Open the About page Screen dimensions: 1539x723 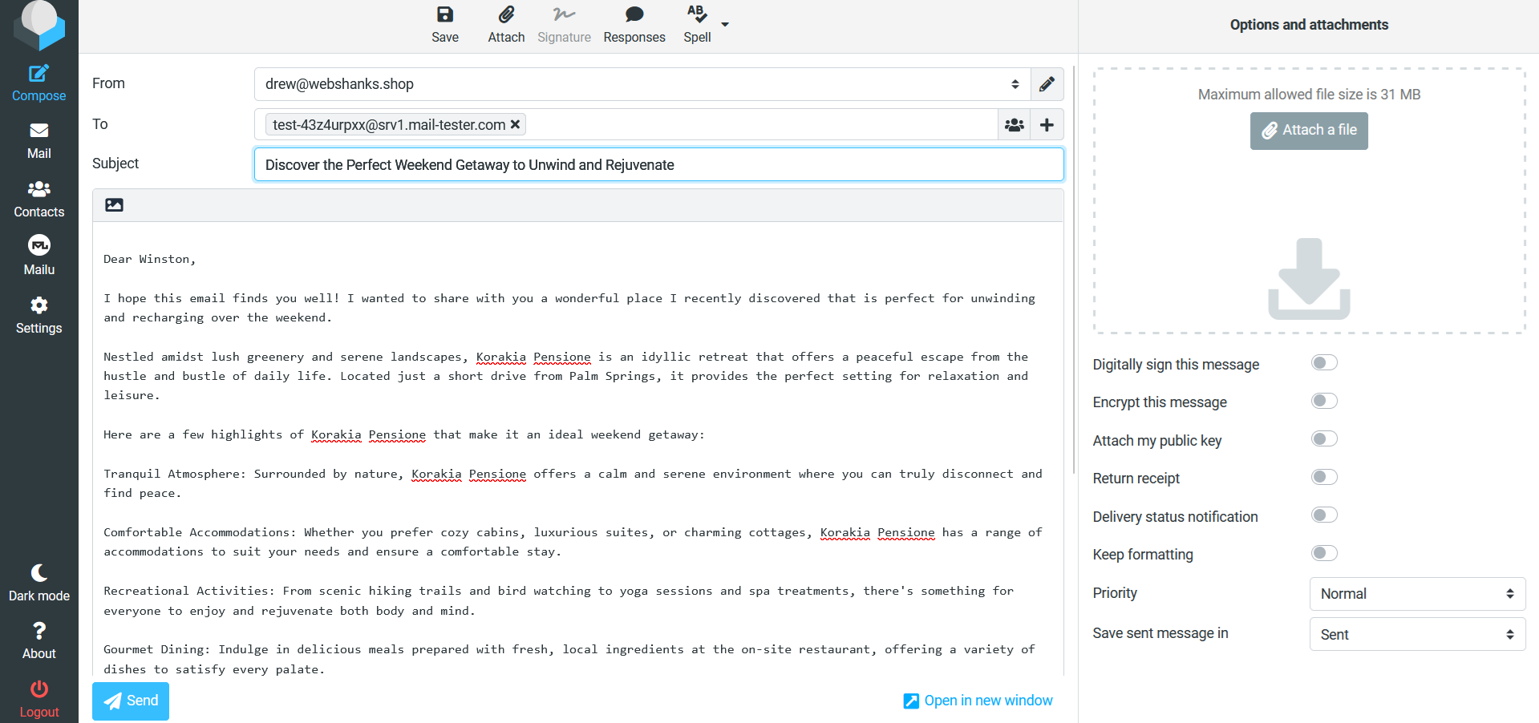tap(38, 641)
